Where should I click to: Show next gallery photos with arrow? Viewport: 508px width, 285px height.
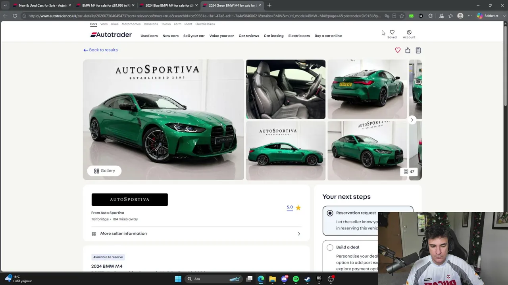(412, 120)
